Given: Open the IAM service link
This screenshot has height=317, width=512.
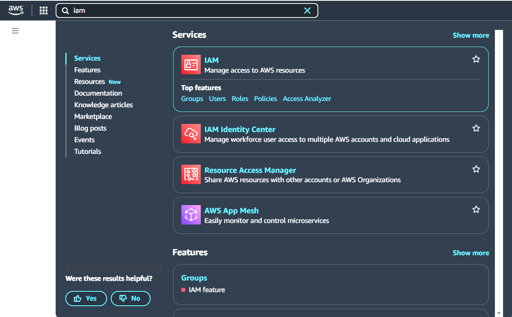Looking at the screenshot, I should 212,60.
